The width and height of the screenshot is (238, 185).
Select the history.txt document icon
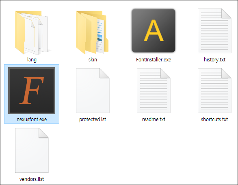tap(214, 31)
